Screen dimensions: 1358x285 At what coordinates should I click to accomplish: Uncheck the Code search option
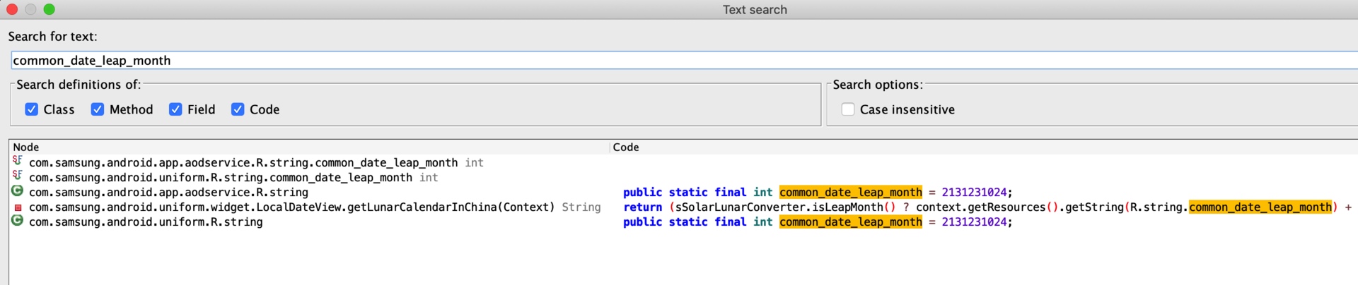pos(238,109)
